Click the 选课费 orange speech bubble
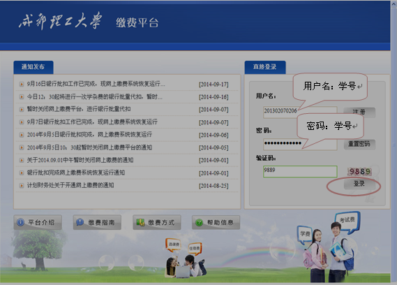Viewport: 397px width, 285px height. pos(174,244)
